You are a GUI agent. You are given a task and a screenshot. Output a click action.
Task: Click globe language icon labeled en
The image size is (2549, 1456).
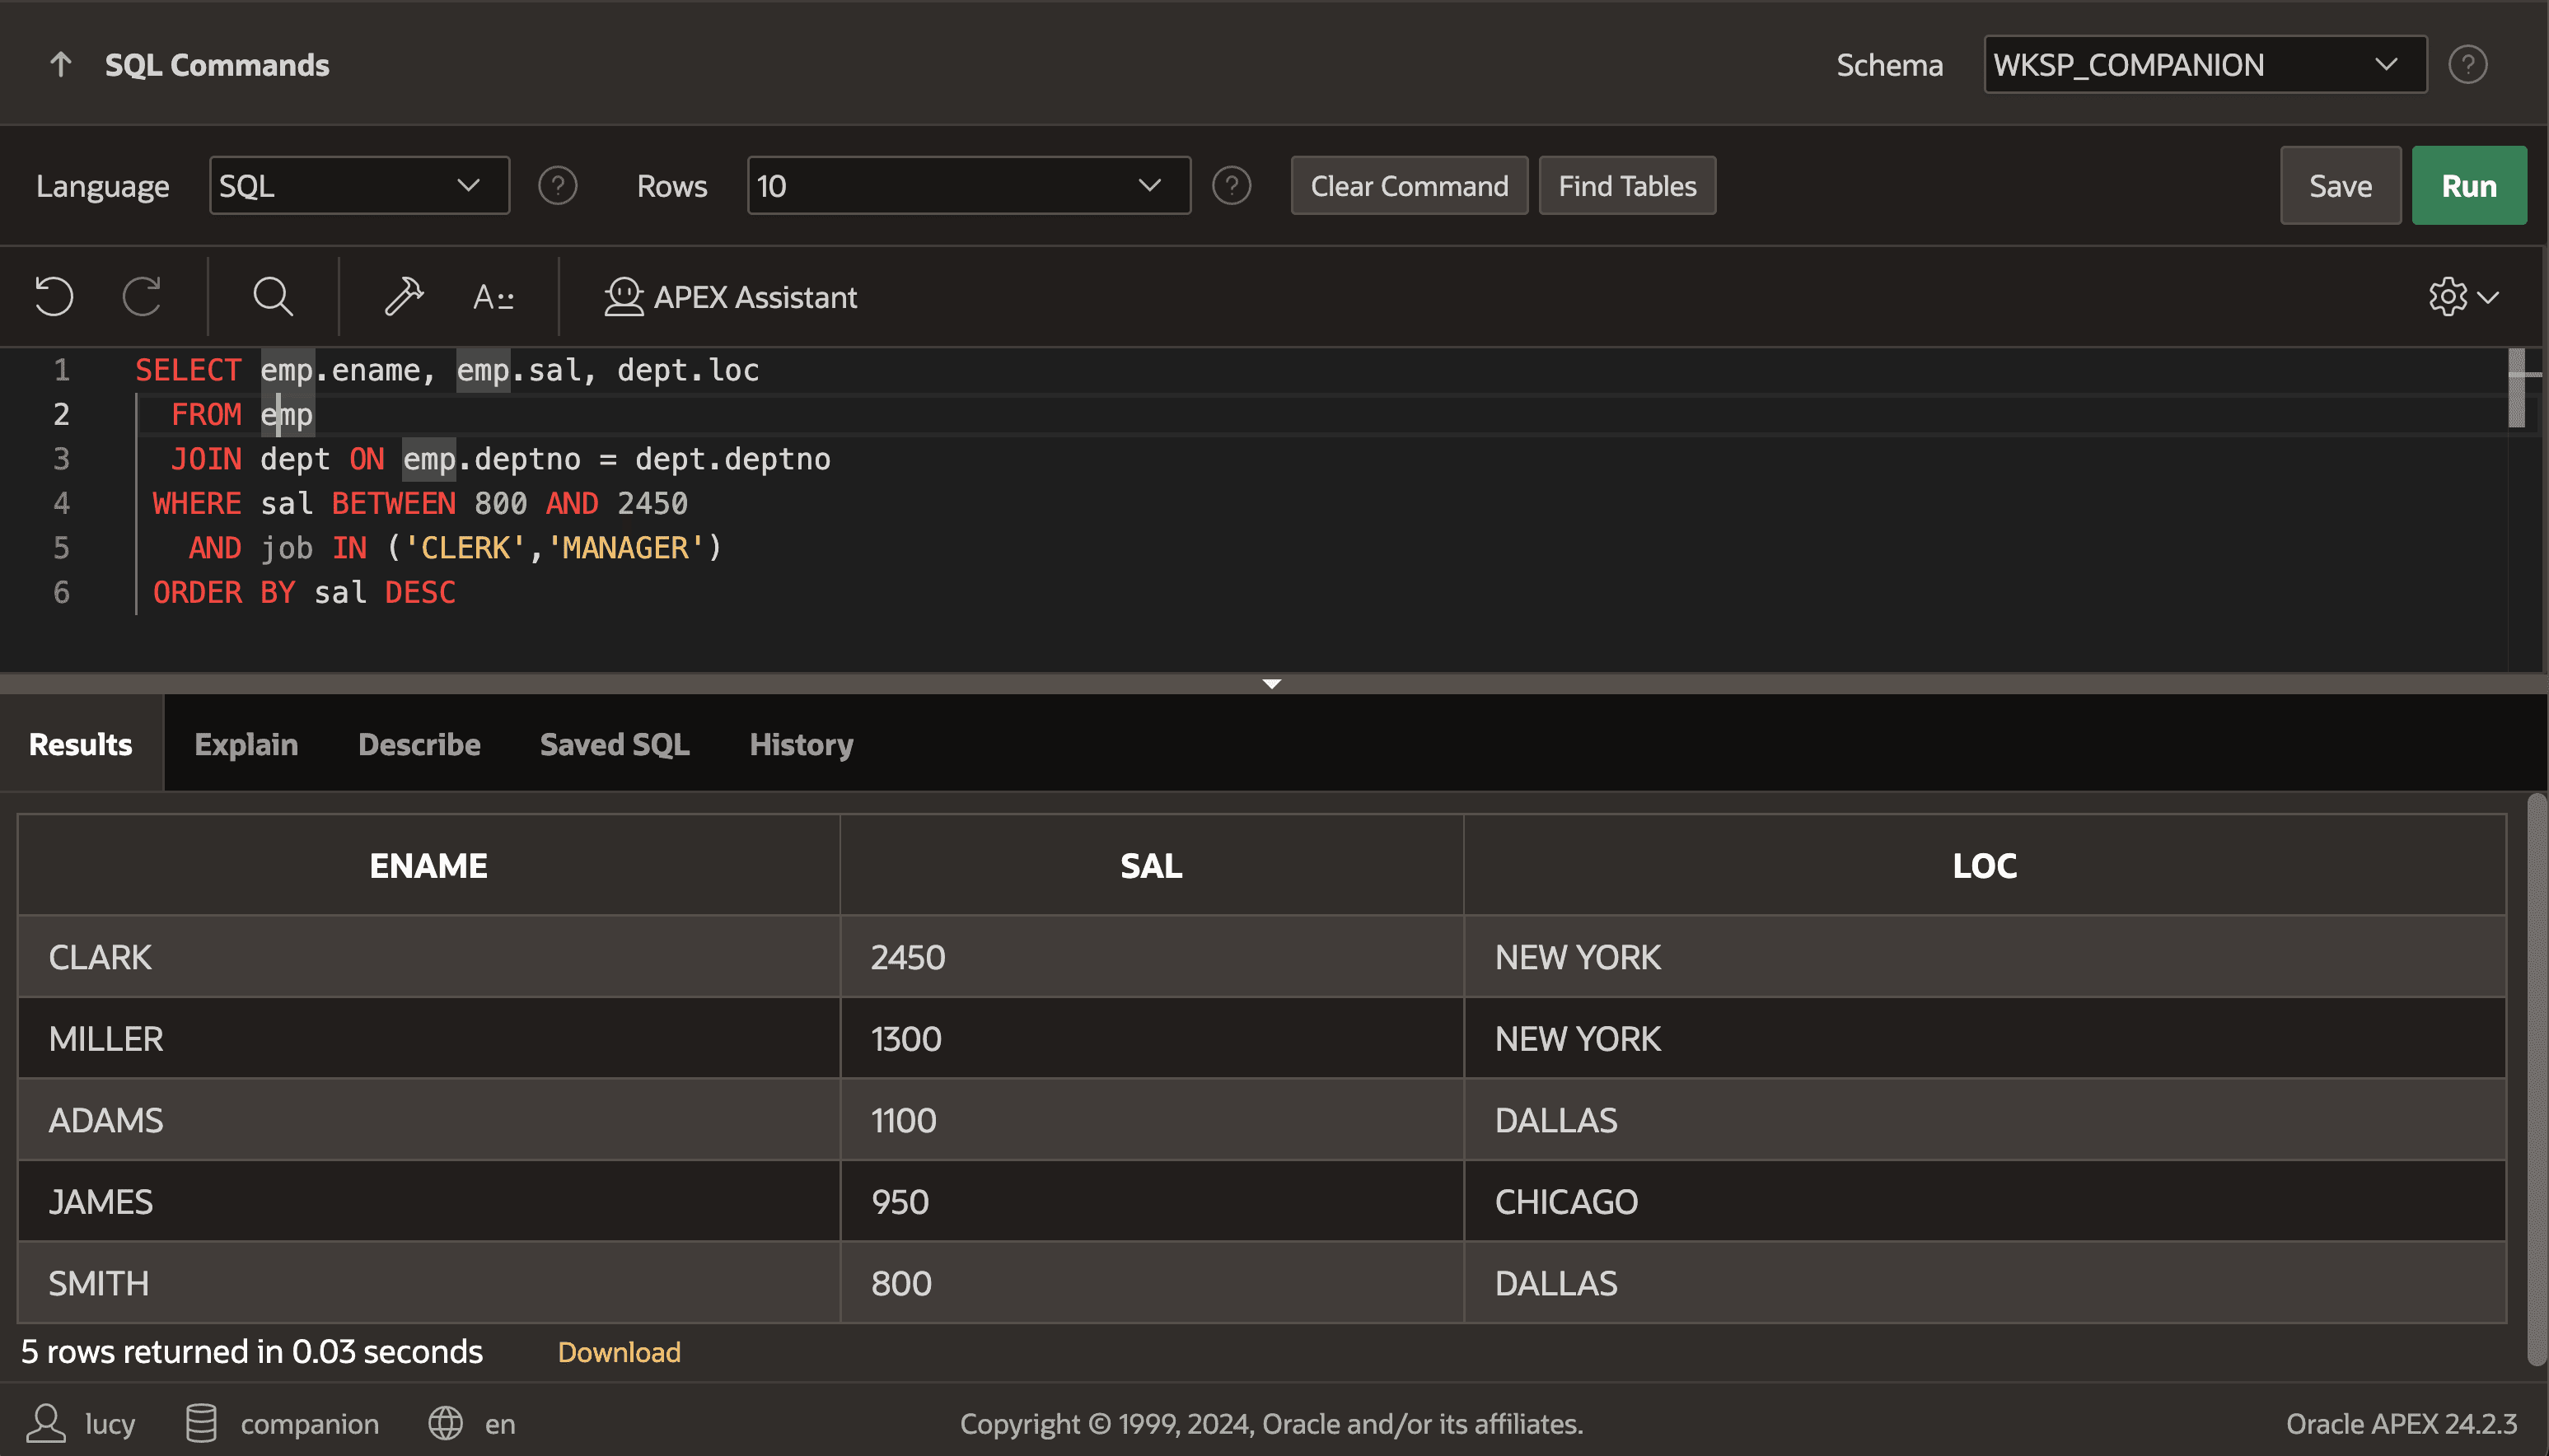point(445,1423)
